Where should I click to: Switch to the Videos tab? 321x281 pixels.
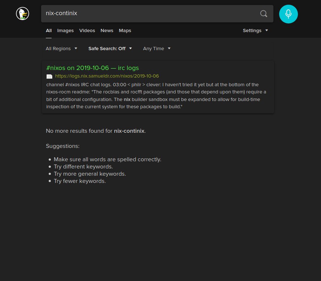(x=87, y=31)
